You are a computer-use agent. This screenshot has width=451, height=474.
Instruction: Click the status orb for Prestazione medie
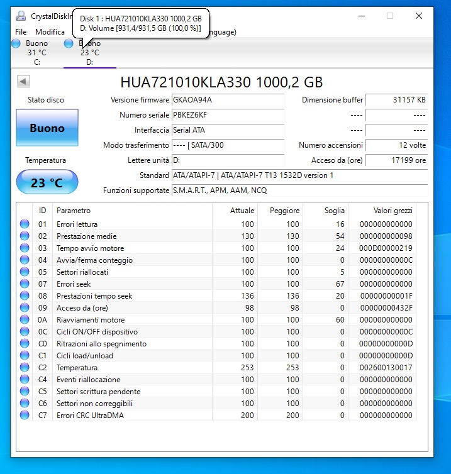[x=25, y=236]
